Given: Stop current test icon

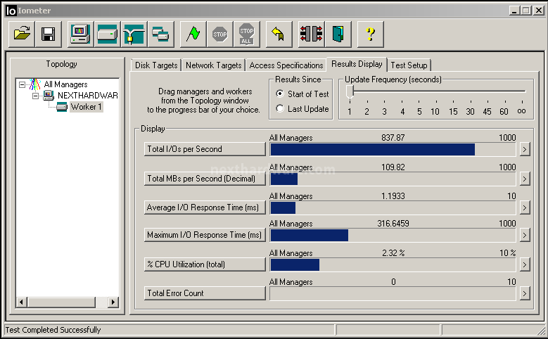Looking at the screenshot, I should 219,34.
